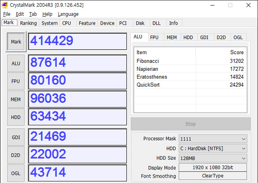Select the Eratosthenes row
258x183 pixels.
[191, 77]
